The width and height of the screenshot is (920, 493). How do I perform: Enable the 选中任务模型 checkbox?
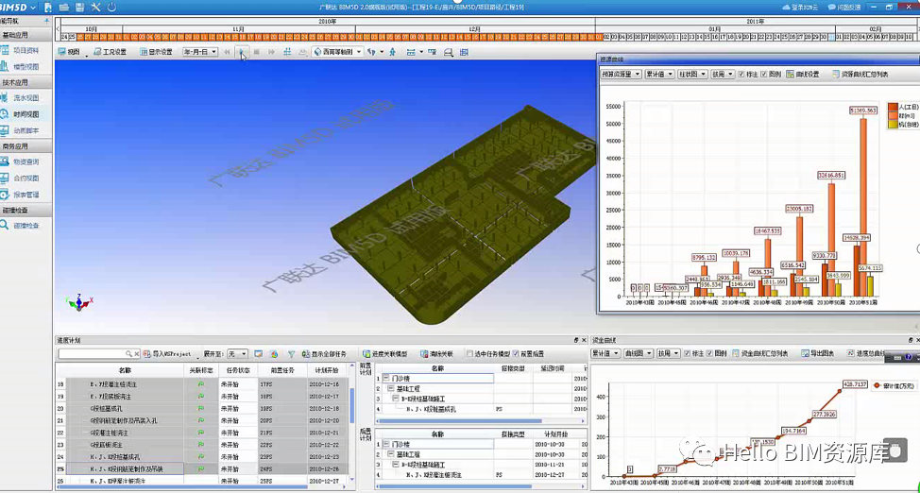pyautogui.click(x=469, y=354)
